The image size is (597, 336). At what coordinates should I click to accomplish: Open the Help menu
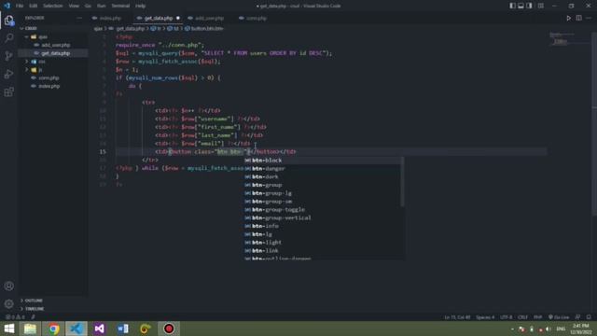(x=141, y=6)
